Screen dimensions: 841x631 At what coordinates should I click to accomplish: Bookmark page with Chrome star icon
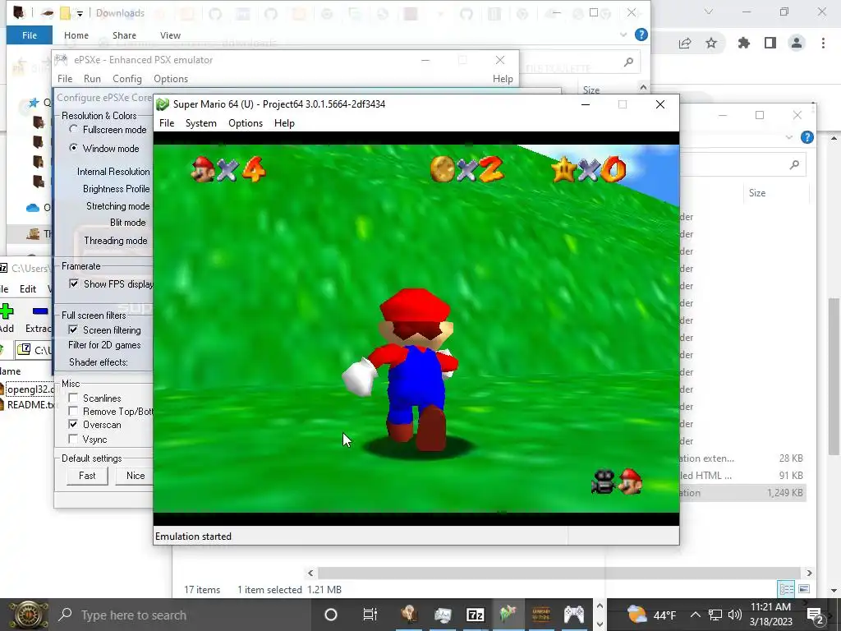(x=711, y=43)
